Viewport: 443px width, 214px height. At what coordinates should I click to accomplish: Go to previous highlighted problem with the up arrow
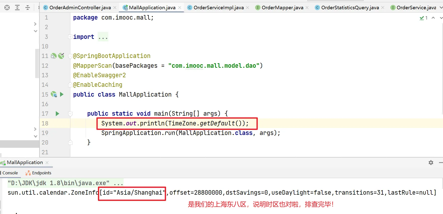point(433,18)
